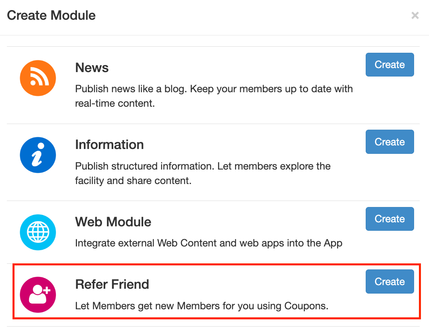Click the Refer Friend title text
Image resolution: width=429 pixels, height=327 pixels.
(112, 284)
